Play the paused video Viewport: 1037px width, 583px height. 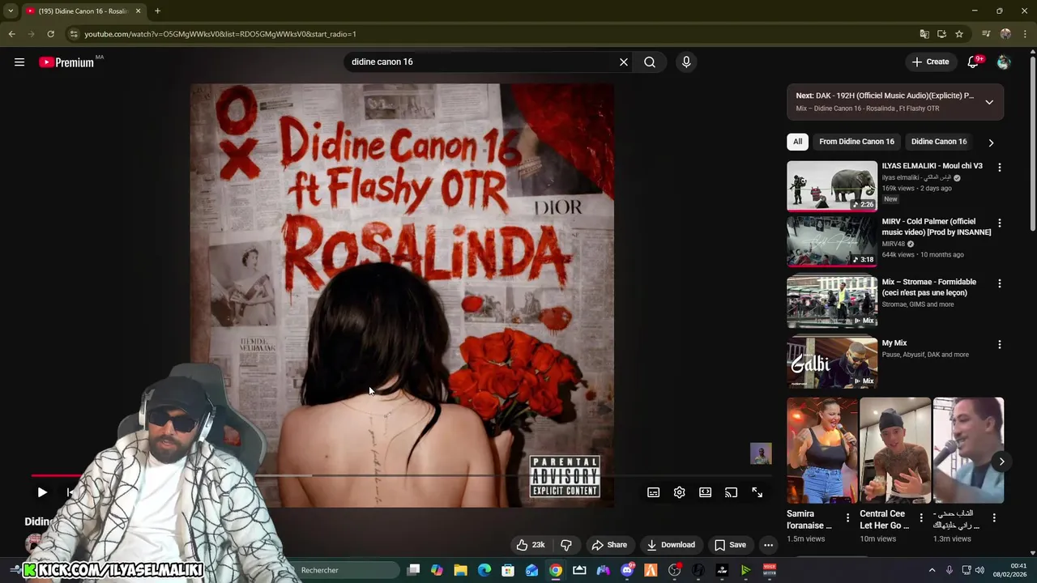(42, 492)
